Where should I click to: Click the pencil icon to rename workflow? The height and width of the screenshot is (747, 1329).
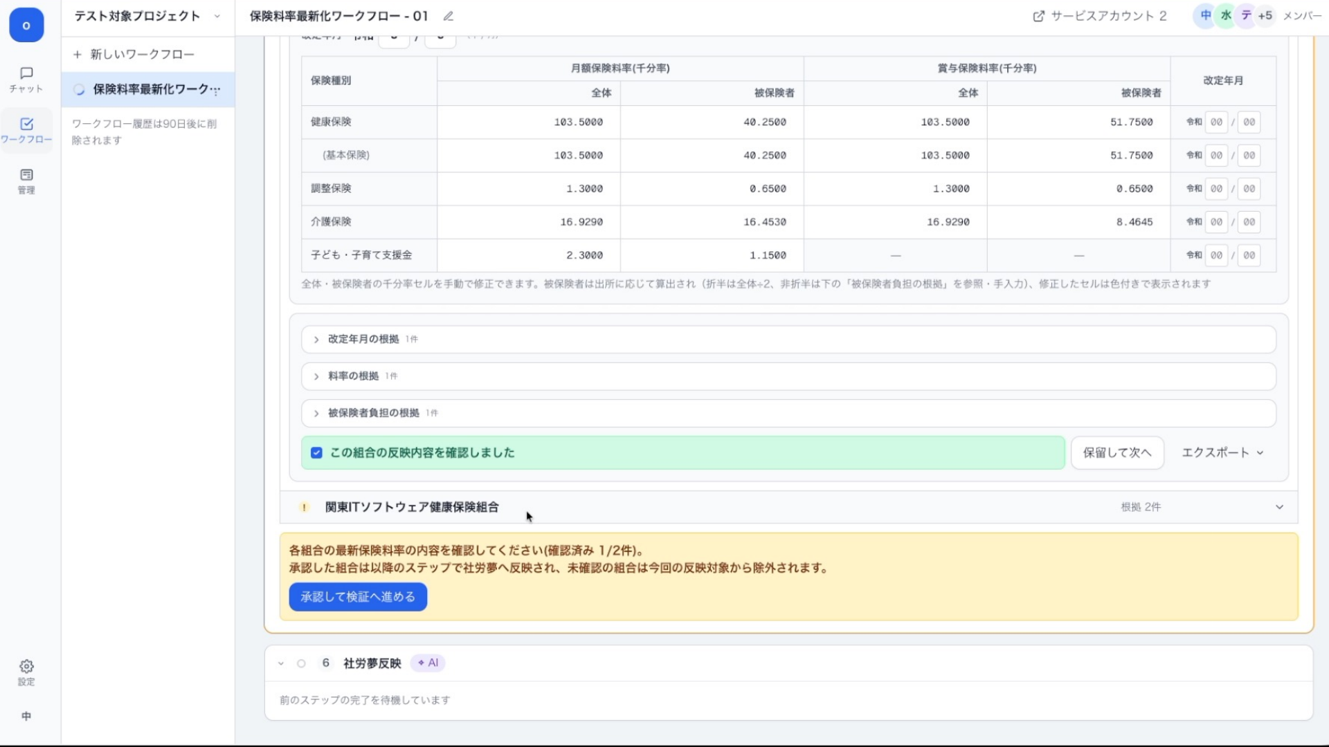tap(449, 16)
